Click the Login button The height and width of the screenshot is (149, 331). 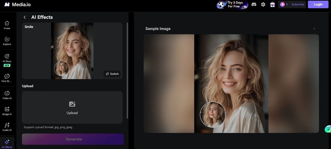point(318,4)
